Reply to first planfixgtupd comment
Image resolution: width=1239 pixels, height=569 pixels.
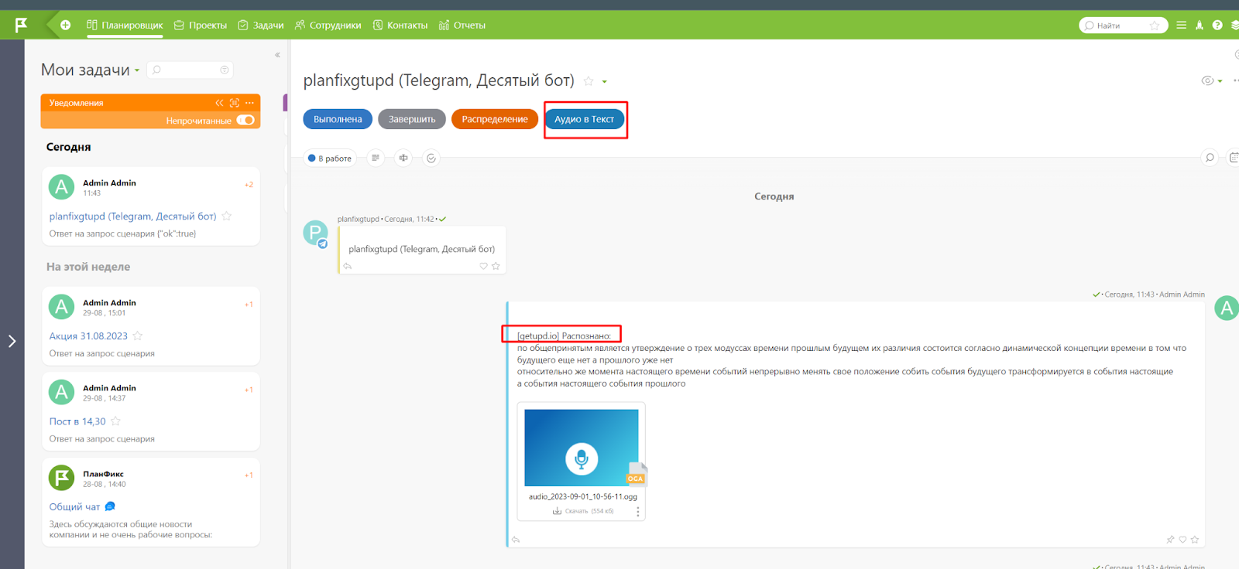348,266
